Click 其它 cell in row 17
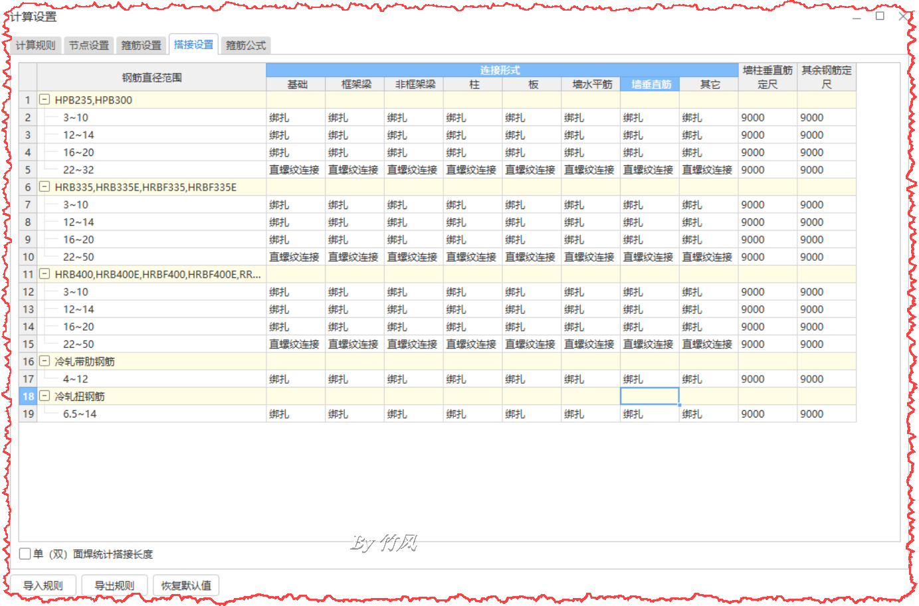Viewport: 919px width, 606px height. coord(709,379)
